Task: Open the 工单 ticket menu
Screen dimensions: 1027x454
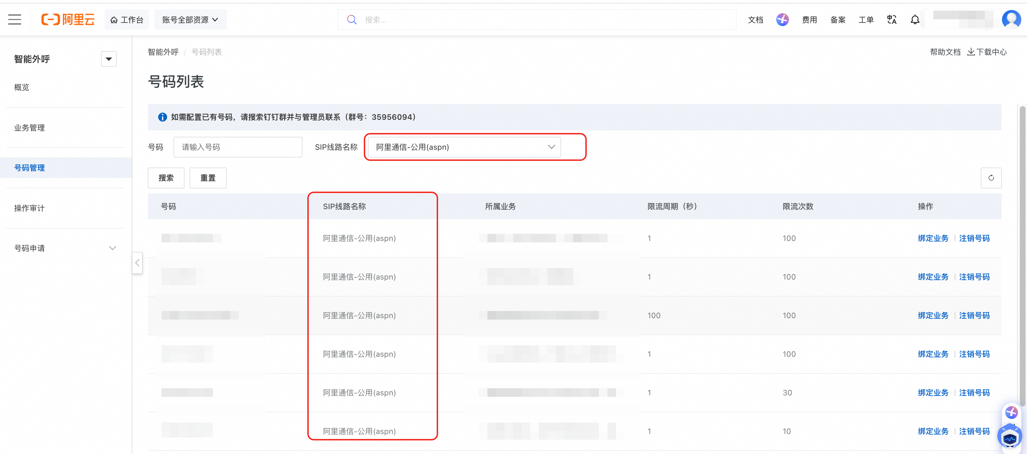Action: [865, 20]
